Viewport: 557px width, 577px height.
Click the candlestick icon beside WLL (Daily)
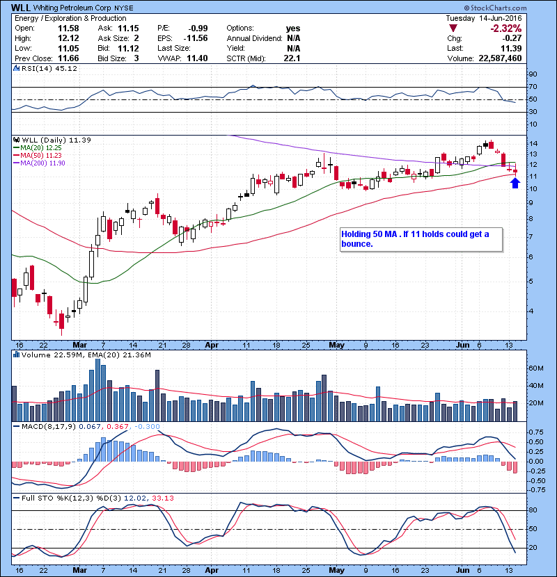[17, 140]
